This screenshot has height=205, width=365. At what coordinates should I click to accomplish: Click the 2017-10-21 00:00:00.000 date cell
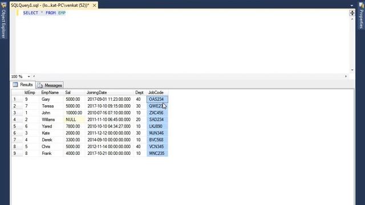pos(109,153)
